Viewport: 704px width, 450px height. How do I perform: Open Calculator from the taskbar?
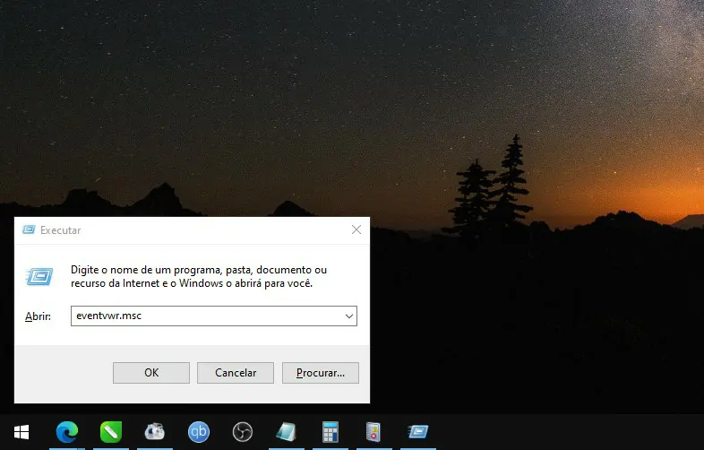330,432
